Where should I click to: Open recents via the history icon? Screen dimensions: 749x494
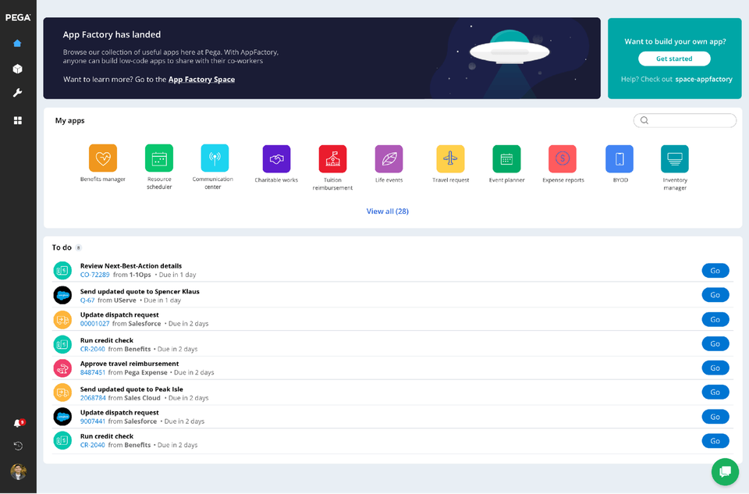click(16, 446)
